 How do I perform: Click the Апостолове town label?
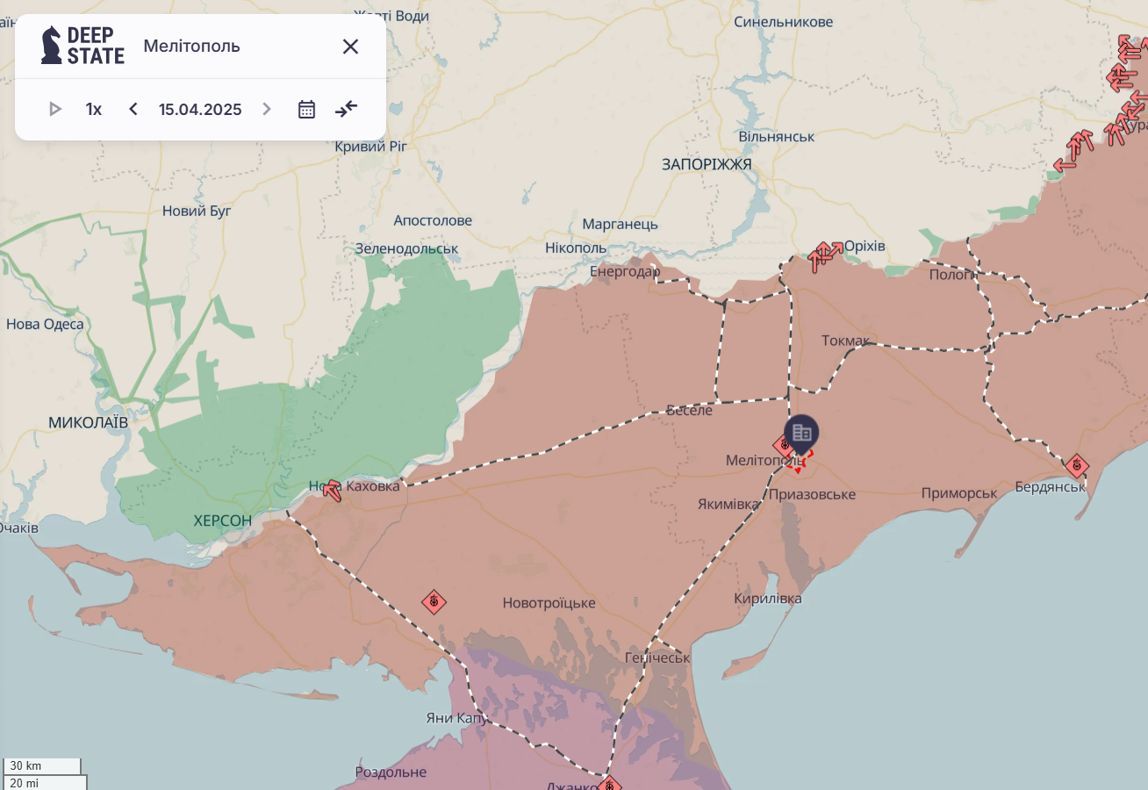[x=433, y=220]
